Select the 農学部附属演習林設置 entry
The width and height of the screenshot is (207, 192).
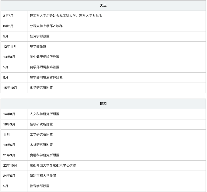[x=116, y=77]
